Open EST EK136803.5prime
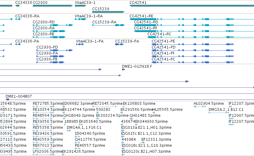The height and width of the screenshot is (156, 254). pos(139,104)
